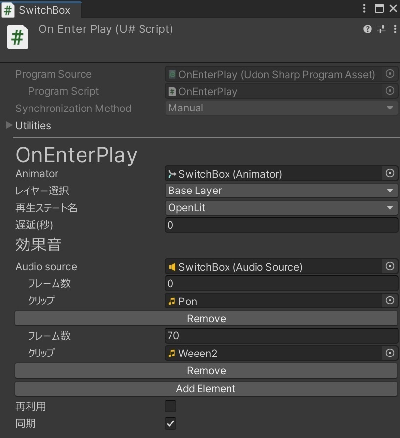400x438 pixels.
Task: Open the object picker for the Weeen2 clip
Action: (389, 353)
